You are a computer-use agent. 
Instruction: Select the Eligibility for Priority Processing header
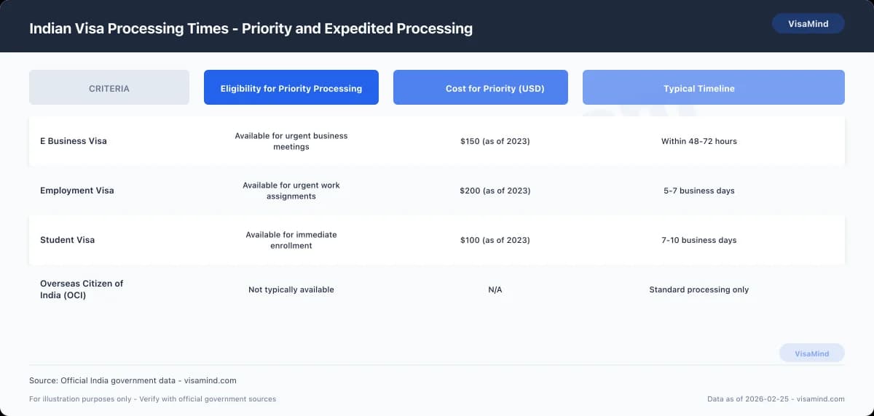[x=291, y=88]
